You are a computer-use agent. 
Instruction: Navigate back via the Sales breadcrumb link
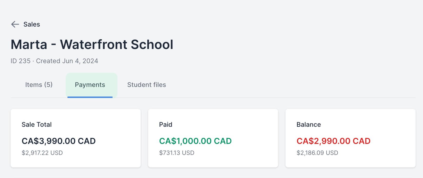pyautogui.click(x=31, y=24)
